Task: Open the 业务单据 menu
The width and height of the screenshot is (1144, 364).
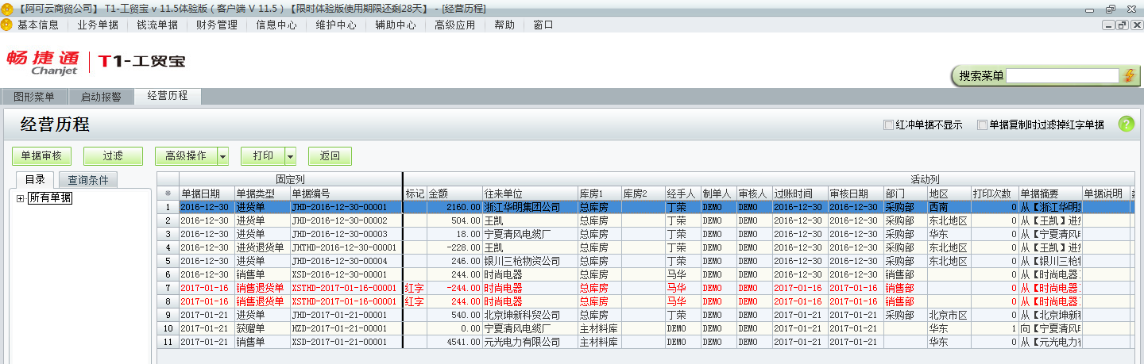Action: point(98,25)
